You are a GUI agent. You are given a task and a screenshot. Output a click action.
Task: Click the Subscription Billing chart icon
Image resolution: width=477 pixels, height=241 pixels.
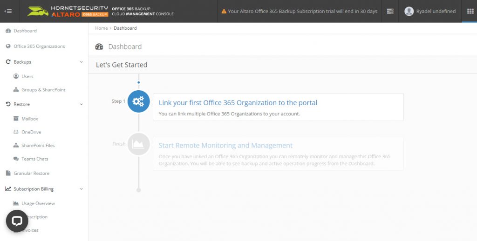pyautogui.click(x=8, y=189)
